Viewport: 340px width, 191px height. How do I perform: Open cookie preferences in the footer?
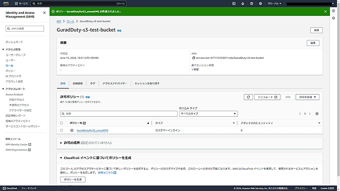coord(327,188)
